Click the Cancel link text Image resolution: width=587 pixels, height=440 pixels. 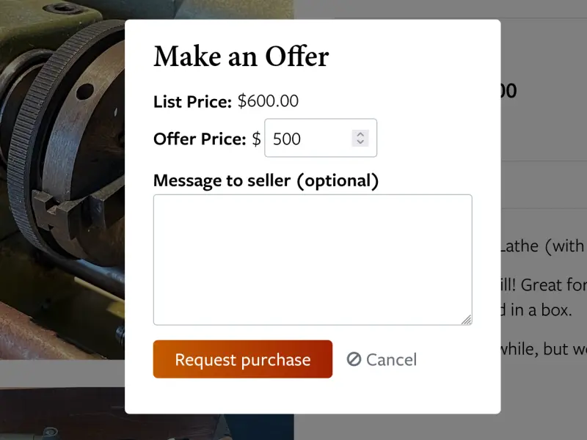click(x=391, y=360)
